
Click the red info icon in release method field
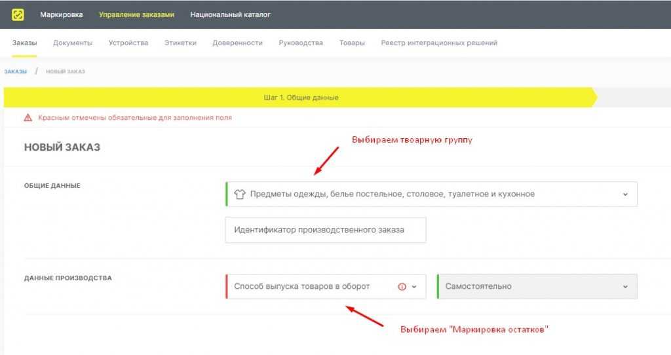click(x=402, y=286)
